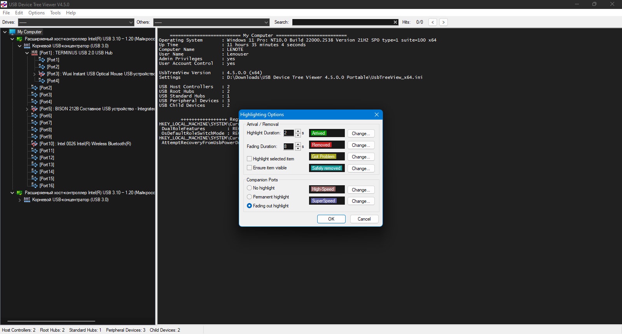Click into the Search text field
This screenshot has height=334, width=622.
(x=342, y=22)
